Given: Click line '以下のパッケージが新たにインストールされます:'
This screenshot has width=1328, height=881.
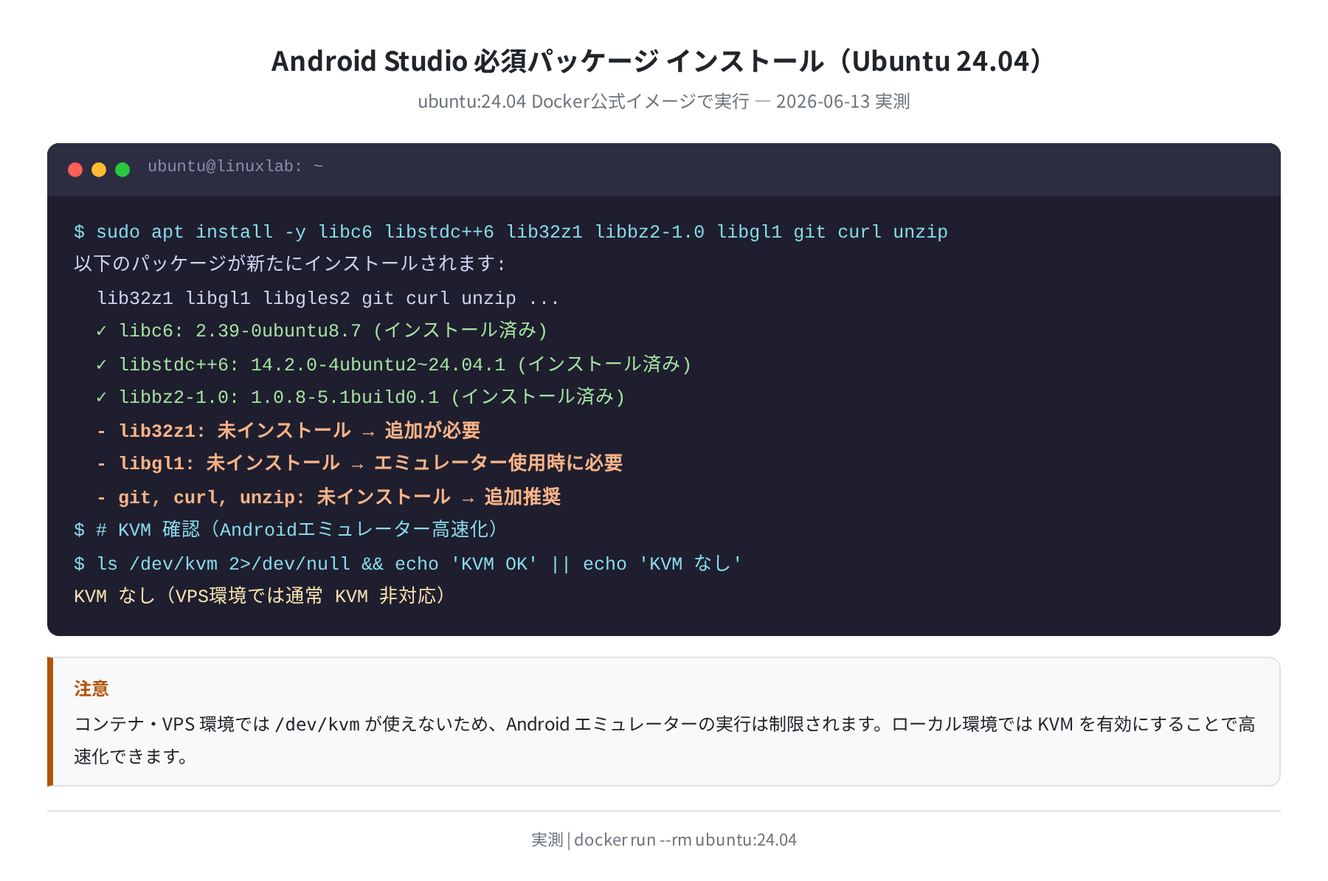Looking at the screenshot, I should (x=289, y=264).
